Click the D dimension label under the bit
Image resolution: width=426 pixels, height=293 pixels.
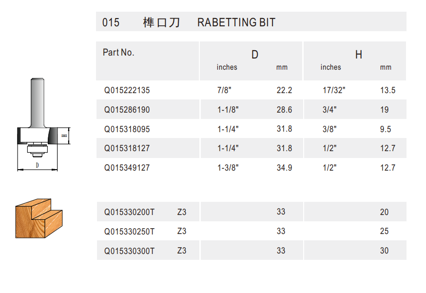[38, 165]
